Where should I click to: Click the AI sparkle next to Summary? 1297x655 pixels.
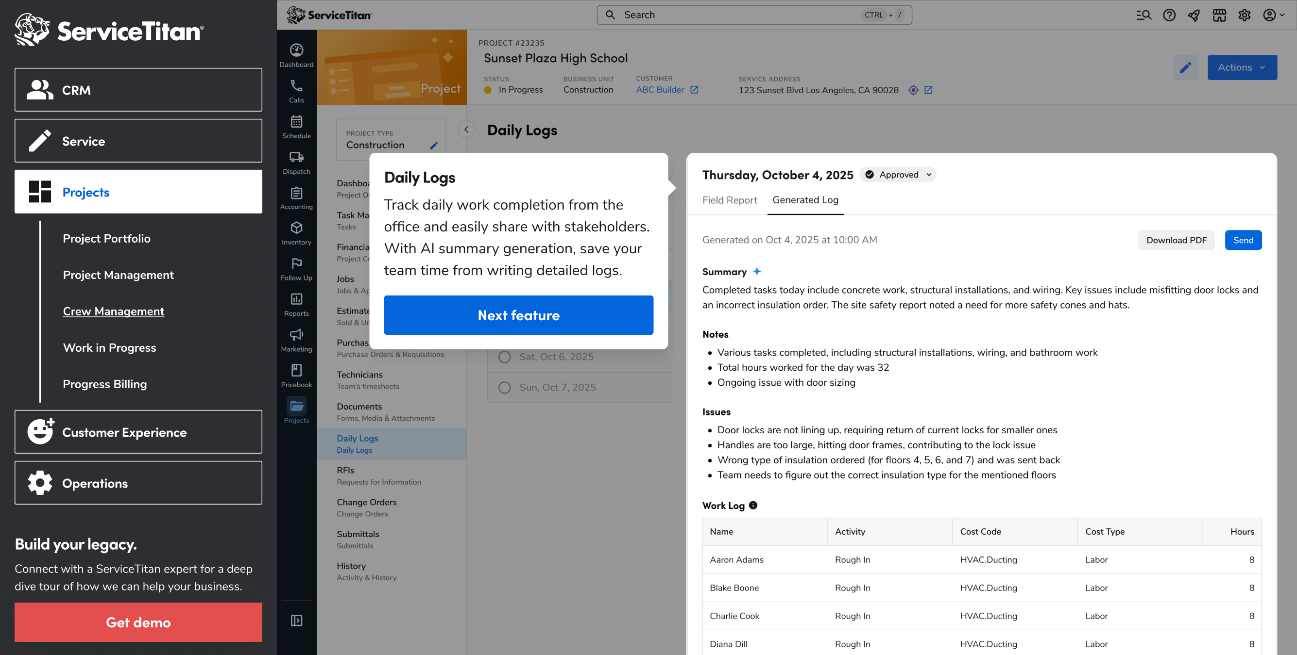tap(757, 272)
